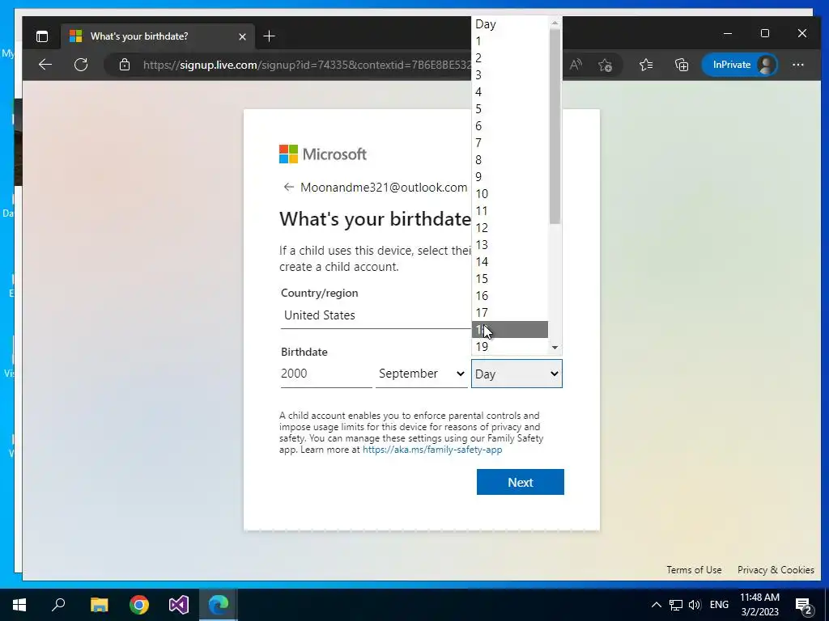Open the Read aloud icon in address bar

click(576, 65)
